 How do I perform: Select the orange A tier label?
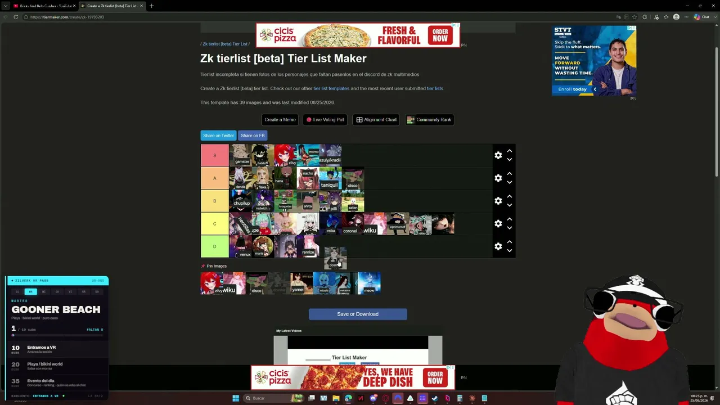tap(214, 178)
